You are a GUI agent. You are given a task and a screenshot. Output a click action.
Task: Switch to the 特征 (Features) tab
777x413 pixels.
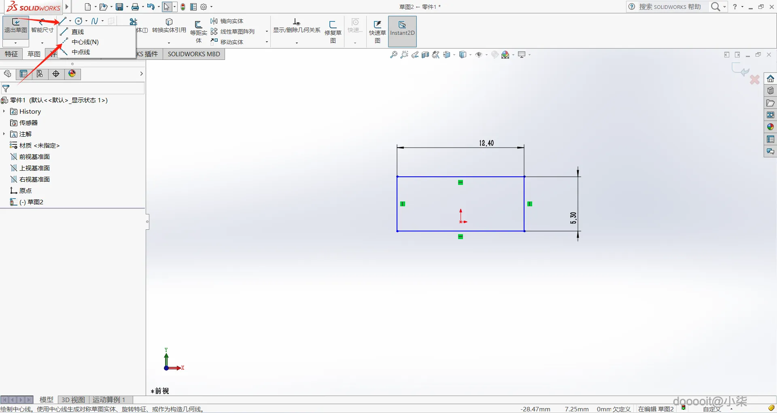[11, 54]
